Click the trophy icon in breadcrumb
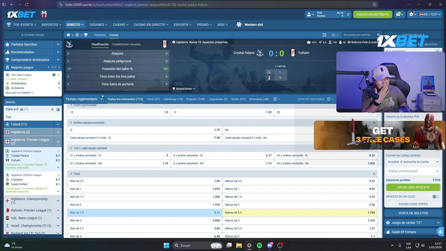446x251 pixels. click(x=86, y=35)
